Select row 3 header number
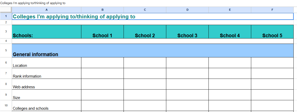297x112 pixels. 6,32
